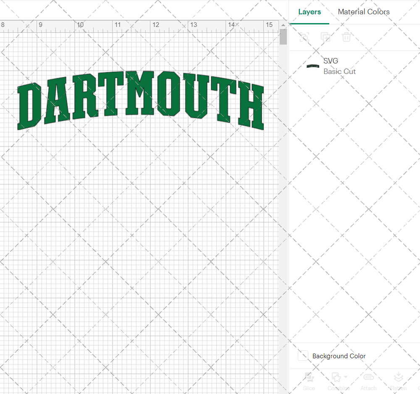Image resolution: width=420 pixels, height=394 pixels.
Task: Expand the Combine dropdown arrow
Action: (346, 377)
